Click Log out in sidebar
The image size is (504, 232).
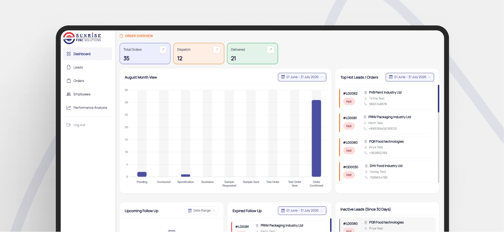[87, 125]
